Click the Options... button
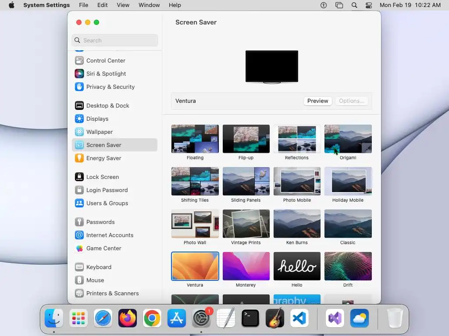The width and height of the screenshot is (449, 336). pyautogui.click(x=351, y=101)
